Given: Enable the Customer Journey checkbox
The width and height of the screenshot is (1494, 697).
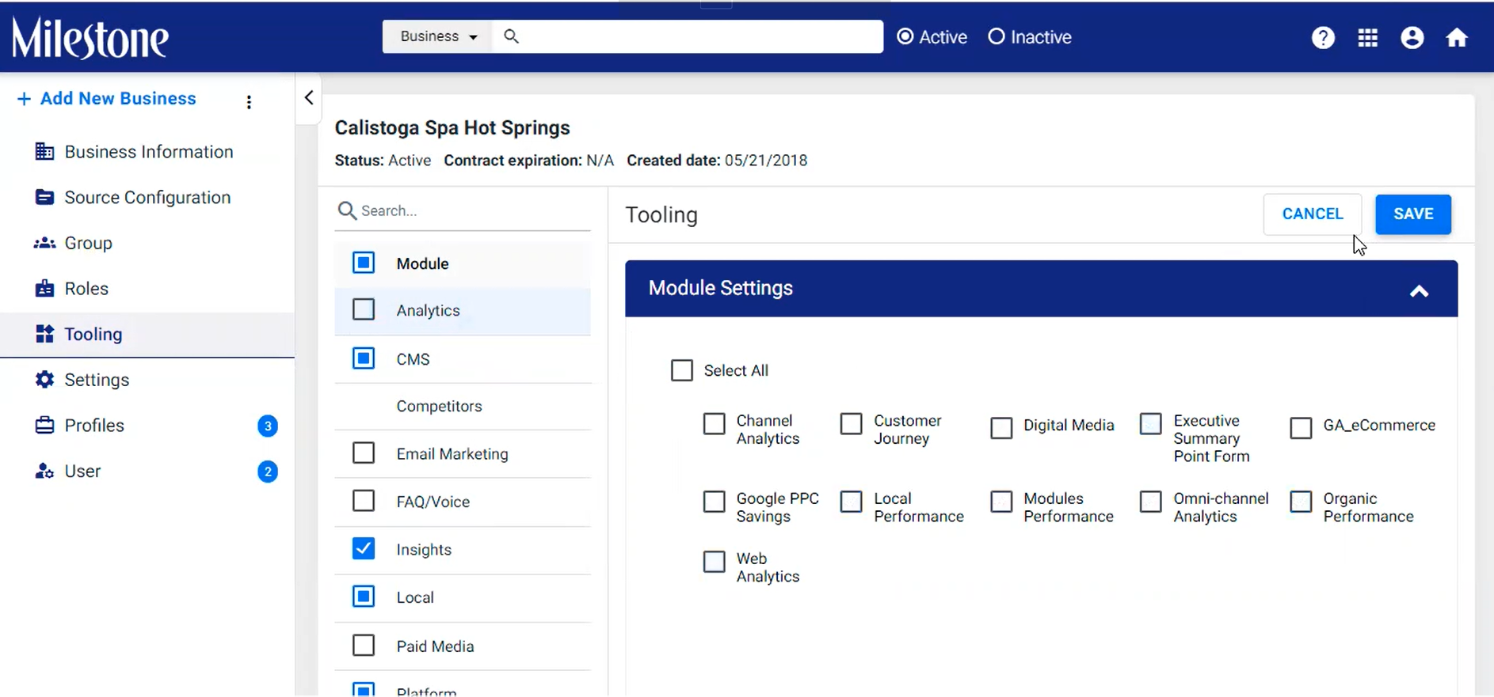Looking at the screenshot, I should pyautogui.click(x=852, y=424).
